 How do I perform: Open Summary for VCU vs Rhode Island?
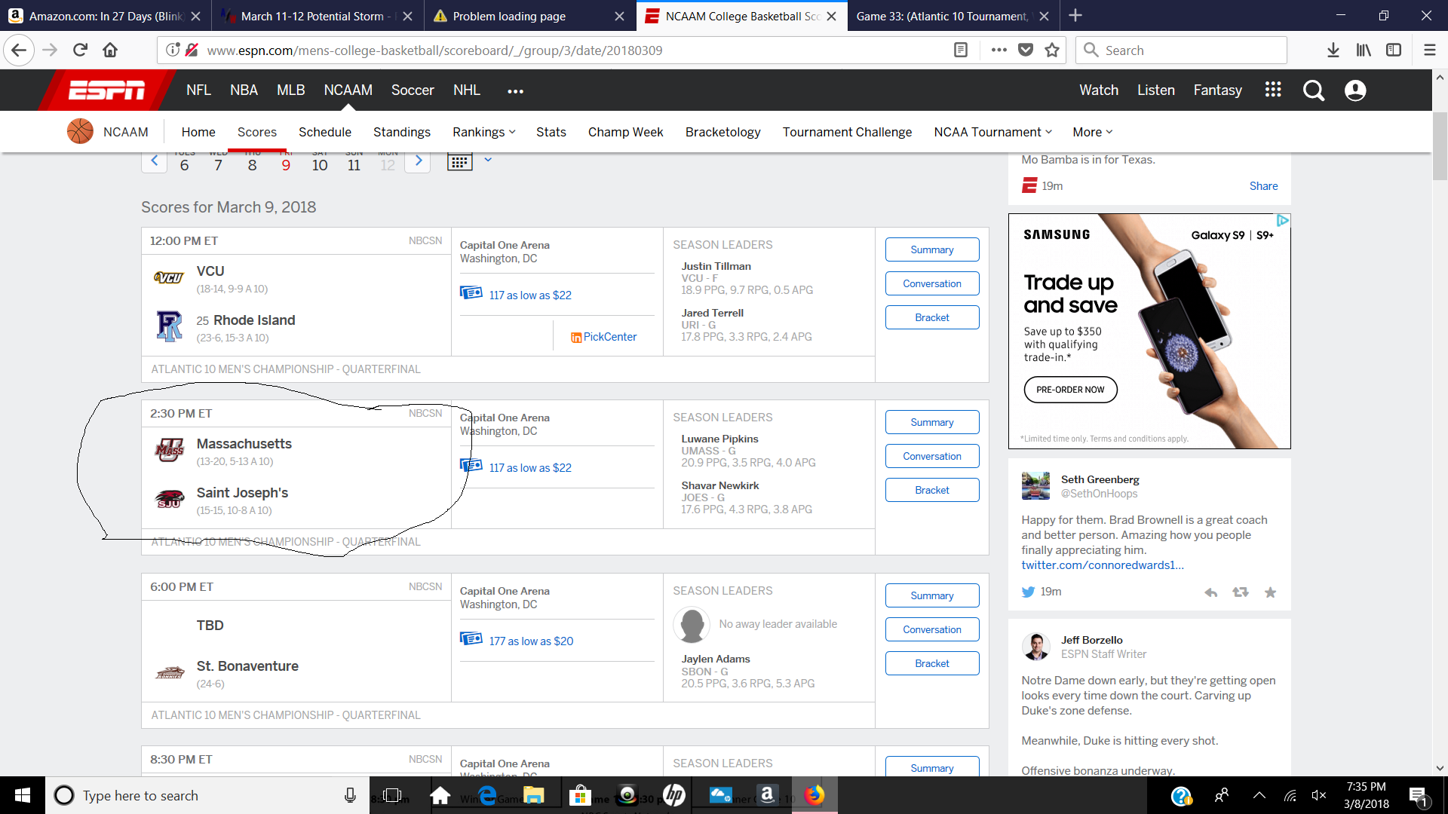[x=932, y=249]
